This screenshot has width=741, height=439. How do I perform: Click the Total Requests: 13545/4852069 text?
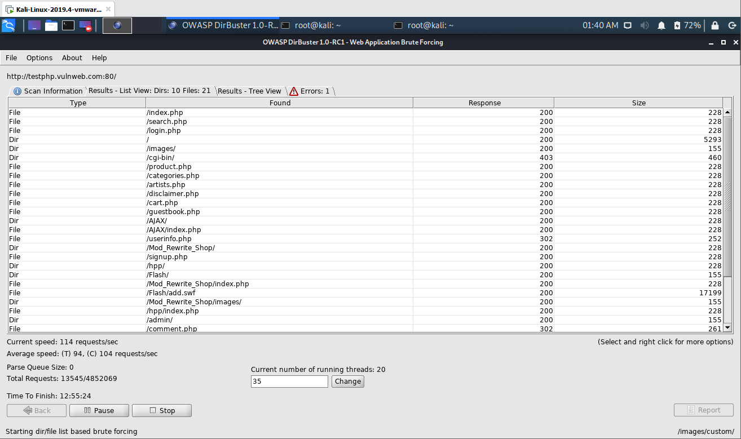[62, 379]
